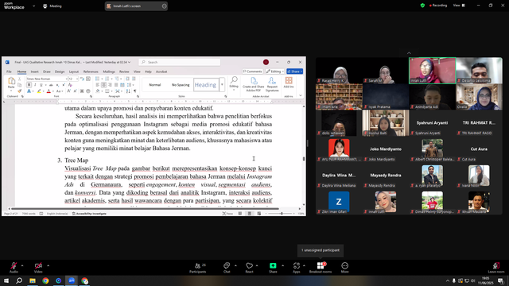Image resolution: width=509 pixels, height=286 pixels.
Task: Apply the Heading style in gallery
Action: click(205, 85)
